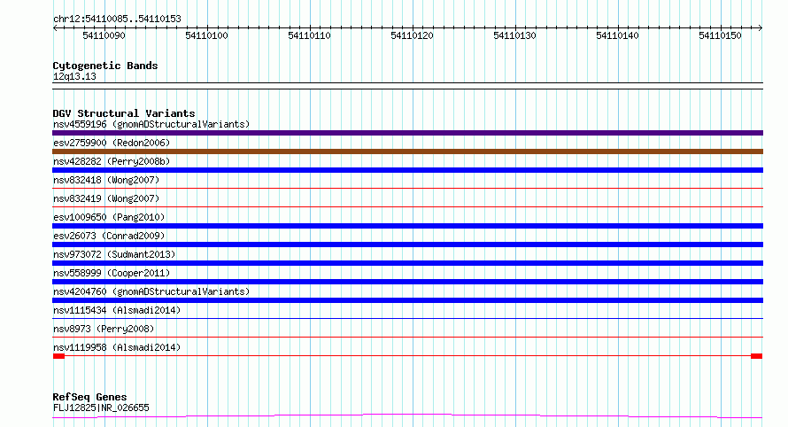Click nsv4204760 gnomADStructuralVariants label
The width and height of the screenshot is (788, 427).
[x=151, y=291]
